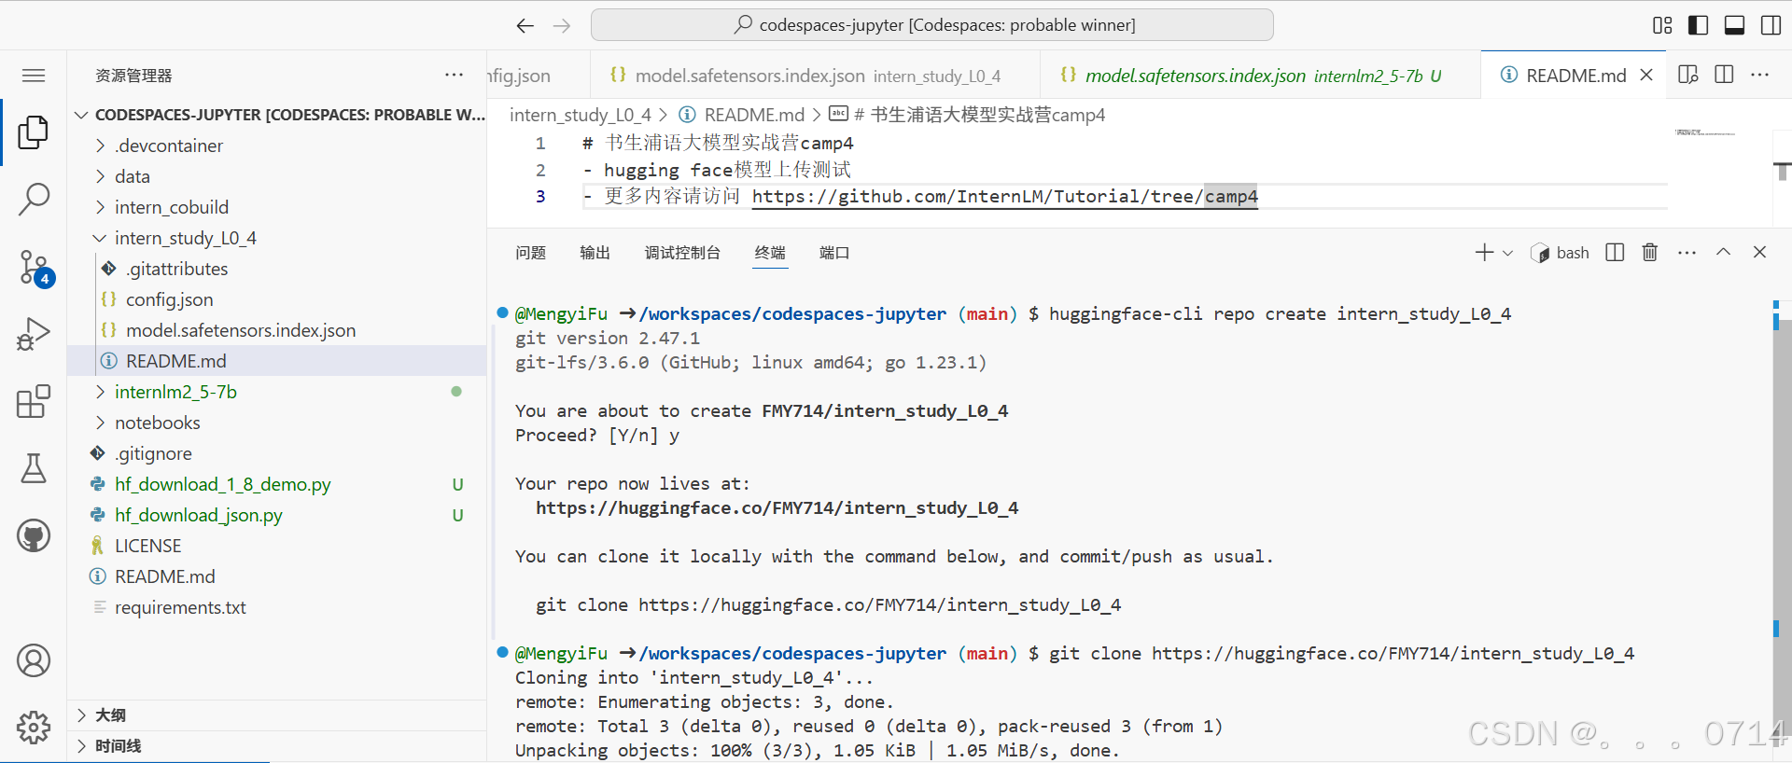
Task: Click the huggingface.co repo URL in terminal
Action: (777, 508)
